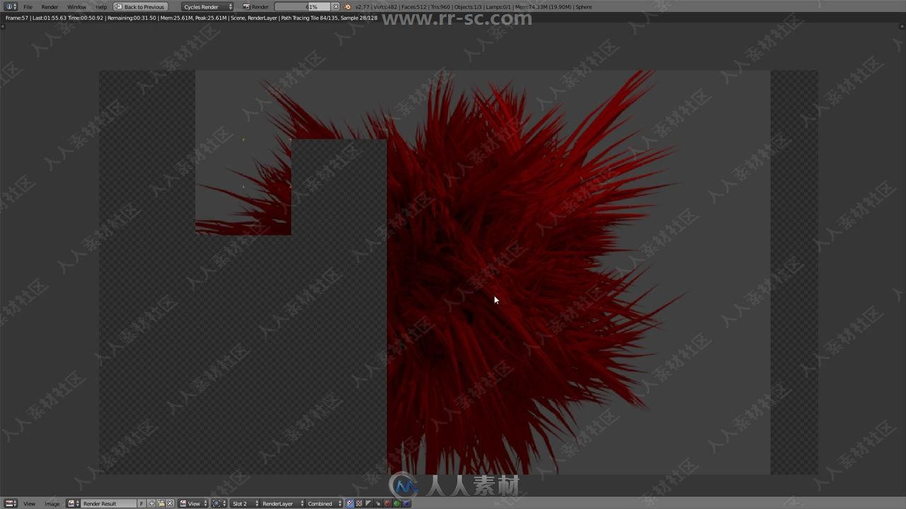The height and width of the screenshot is (509, 906).
Task: Click the Blender logo icon
Action: [348, 7]
